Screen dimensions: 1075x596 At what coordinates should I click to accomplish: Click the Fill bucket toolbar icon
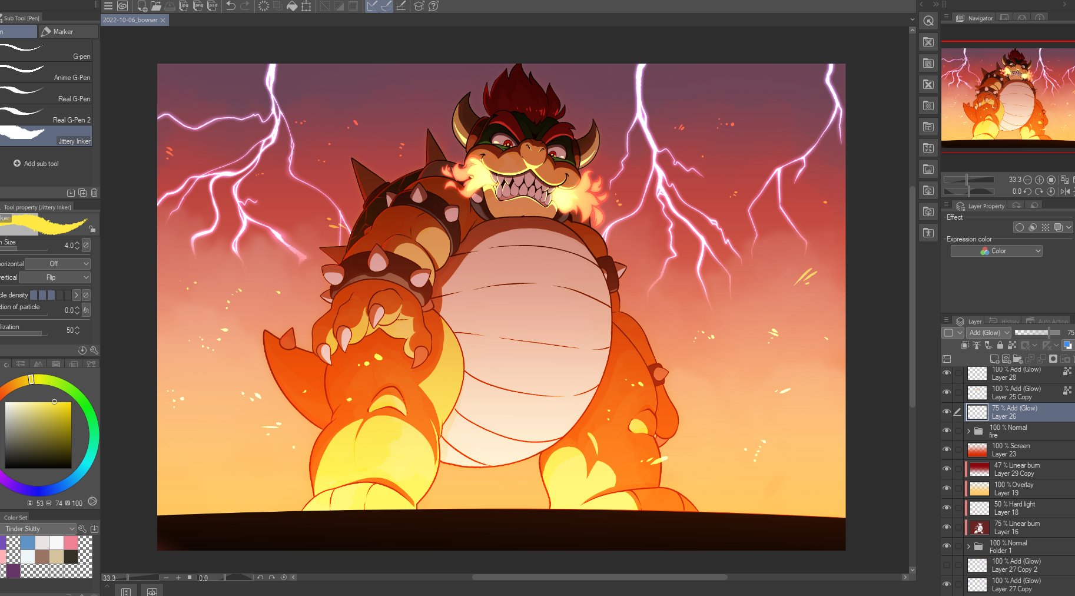(x=292, y=6)
